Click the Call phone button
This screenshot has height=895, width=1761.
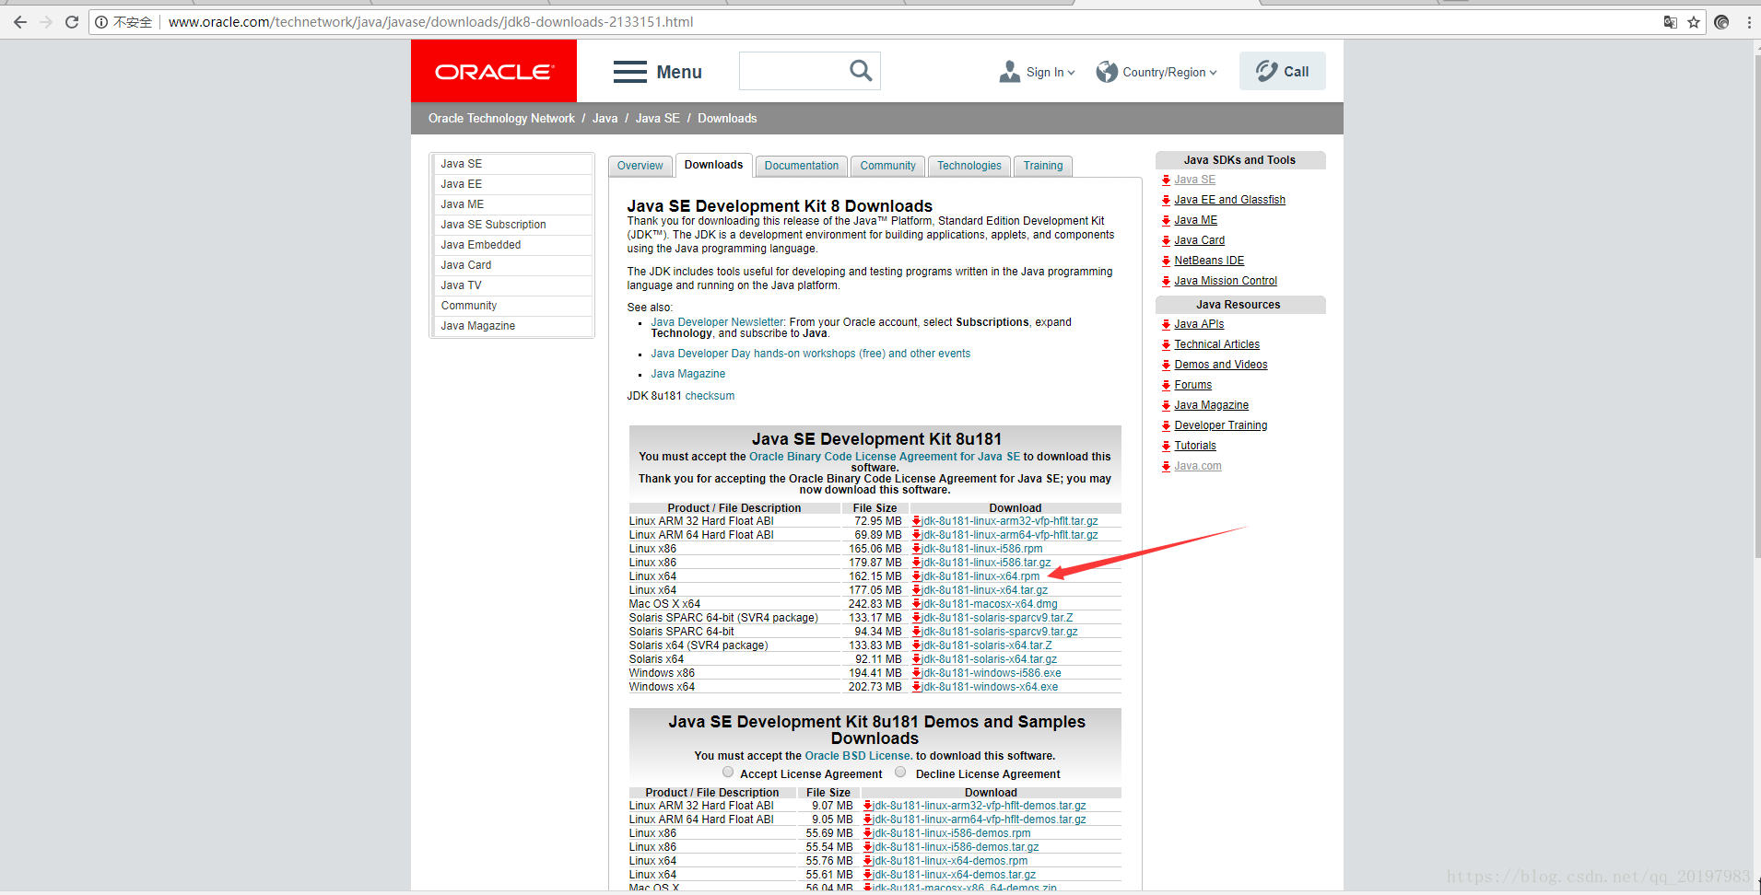[x=1282, y=71]
